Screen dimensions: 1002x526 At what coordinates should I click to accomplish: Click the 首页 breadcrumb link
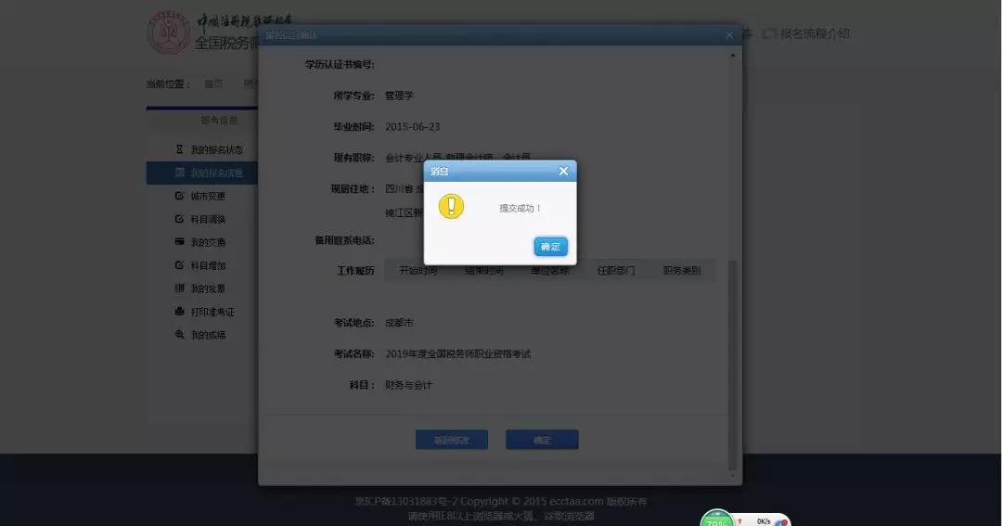(x=213, y=83)
